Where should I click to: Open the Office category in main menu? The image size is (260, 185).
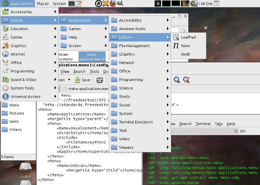point(29,63)
